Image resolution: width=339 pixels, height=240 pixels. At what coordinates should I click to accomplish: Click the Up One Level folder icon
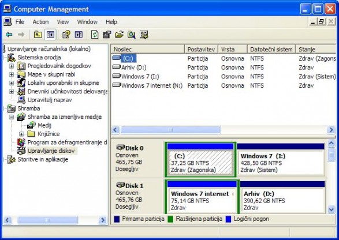[x=38, y=35]
